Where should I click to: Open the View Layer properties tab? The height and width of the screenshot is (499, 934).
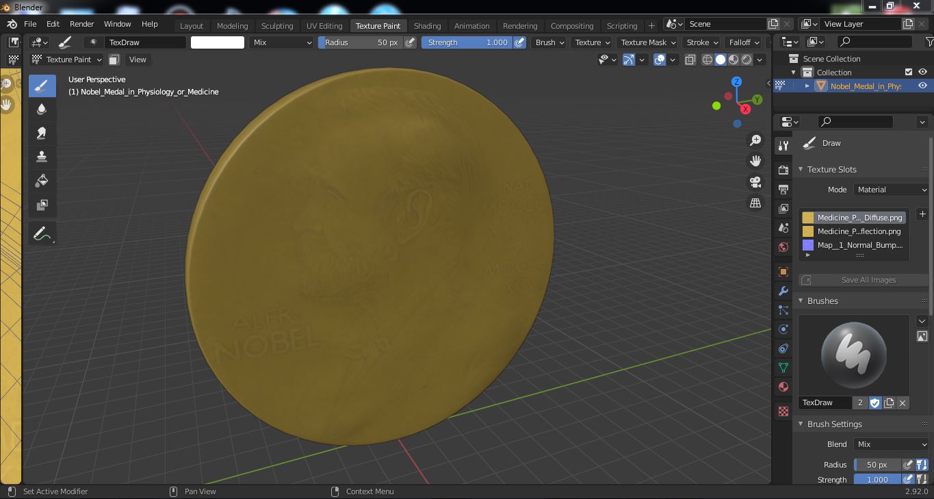coord(783,208)
